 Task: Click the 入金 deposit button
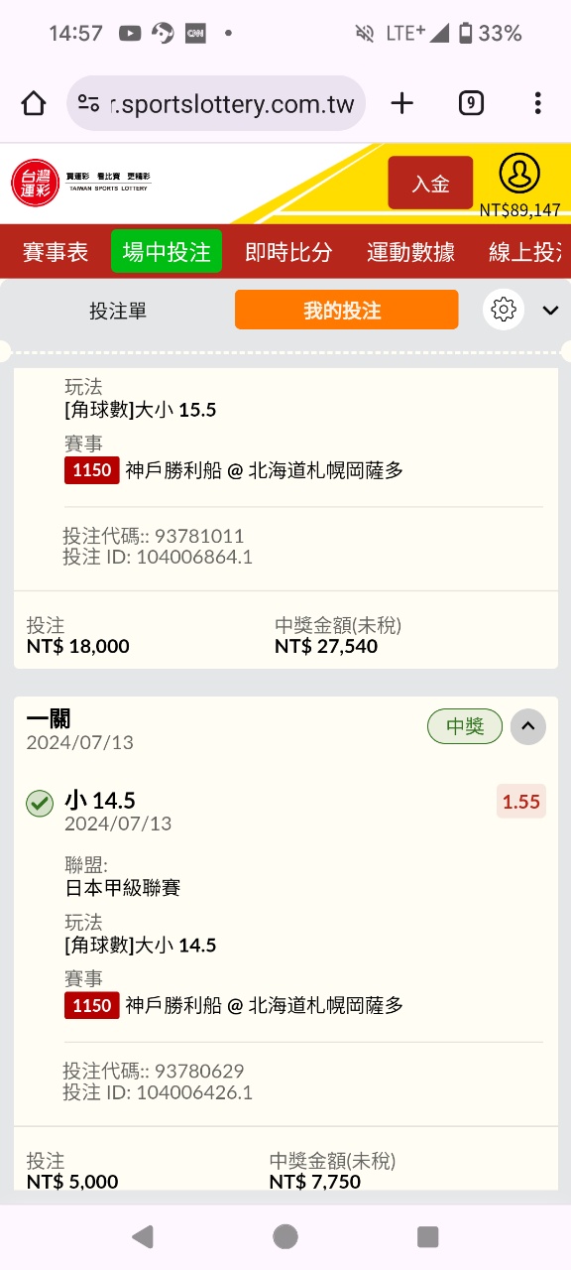point(430,183)
